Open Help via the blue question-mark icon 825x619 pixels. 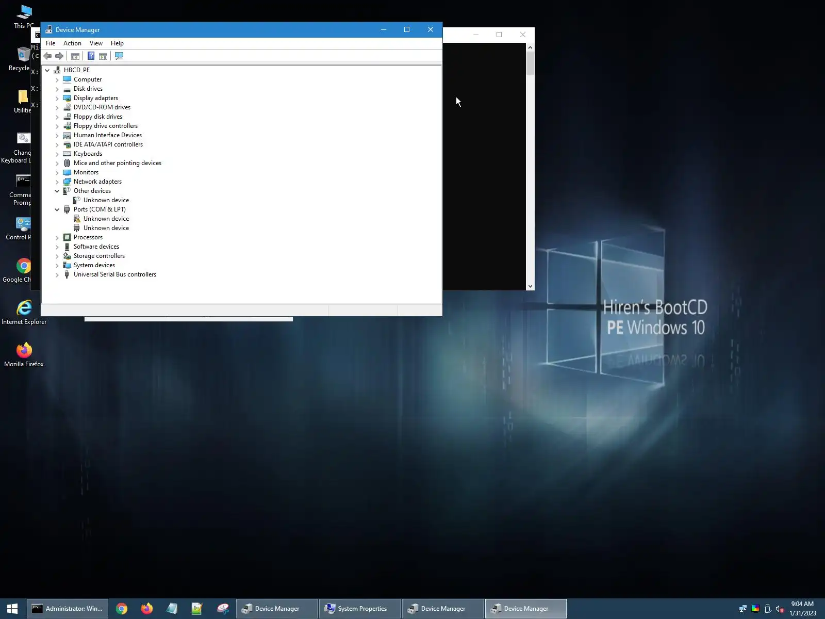91,56
